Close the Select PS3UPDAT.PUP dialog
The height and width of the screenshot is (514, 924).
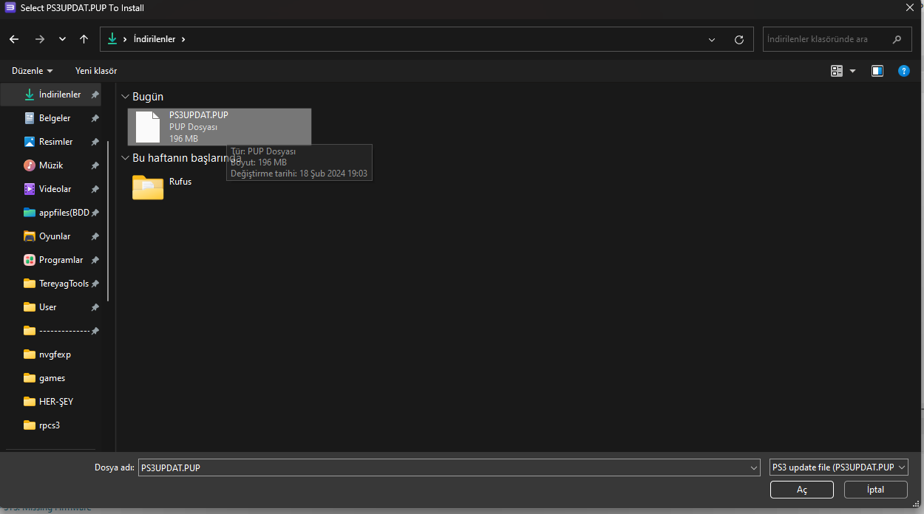(x=910, y=7)
